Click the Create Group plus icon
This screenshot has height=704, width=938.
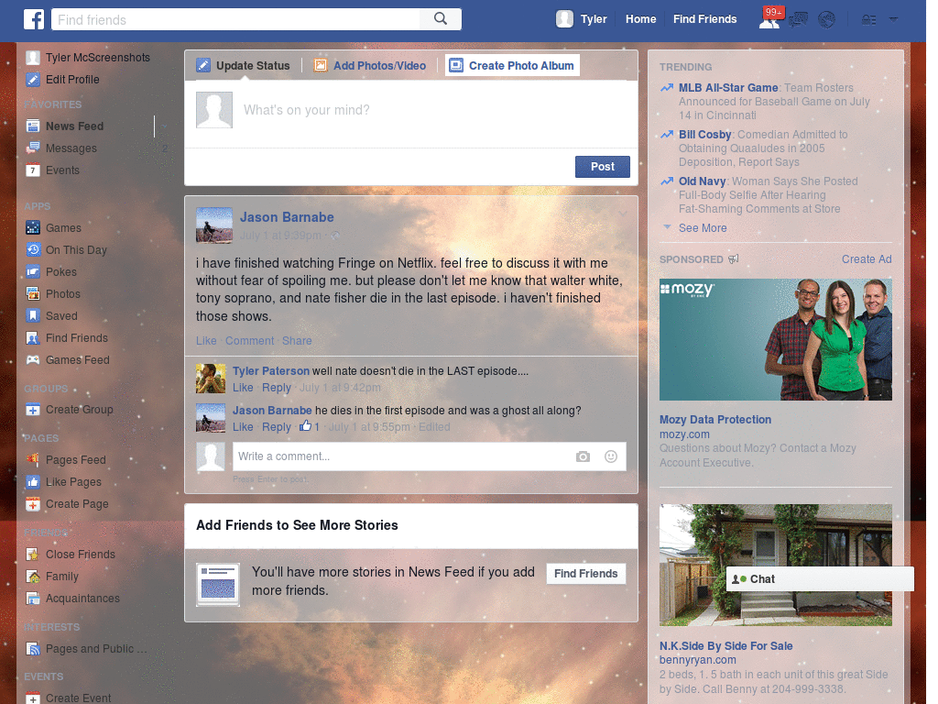coord(33,410)
